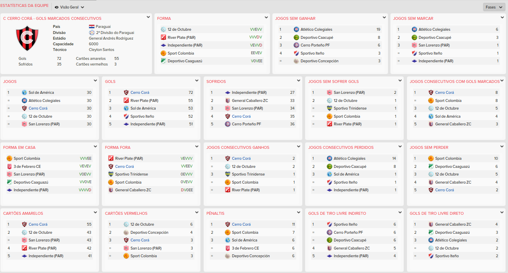508x273 pixels.
Task: Open the Jogos Sem Marcar panel chevron
Action: (x=502, y=17)
